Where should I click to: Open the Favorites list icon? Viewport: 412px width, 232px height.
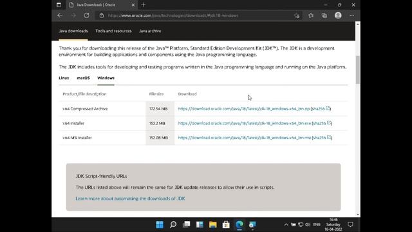311,15
